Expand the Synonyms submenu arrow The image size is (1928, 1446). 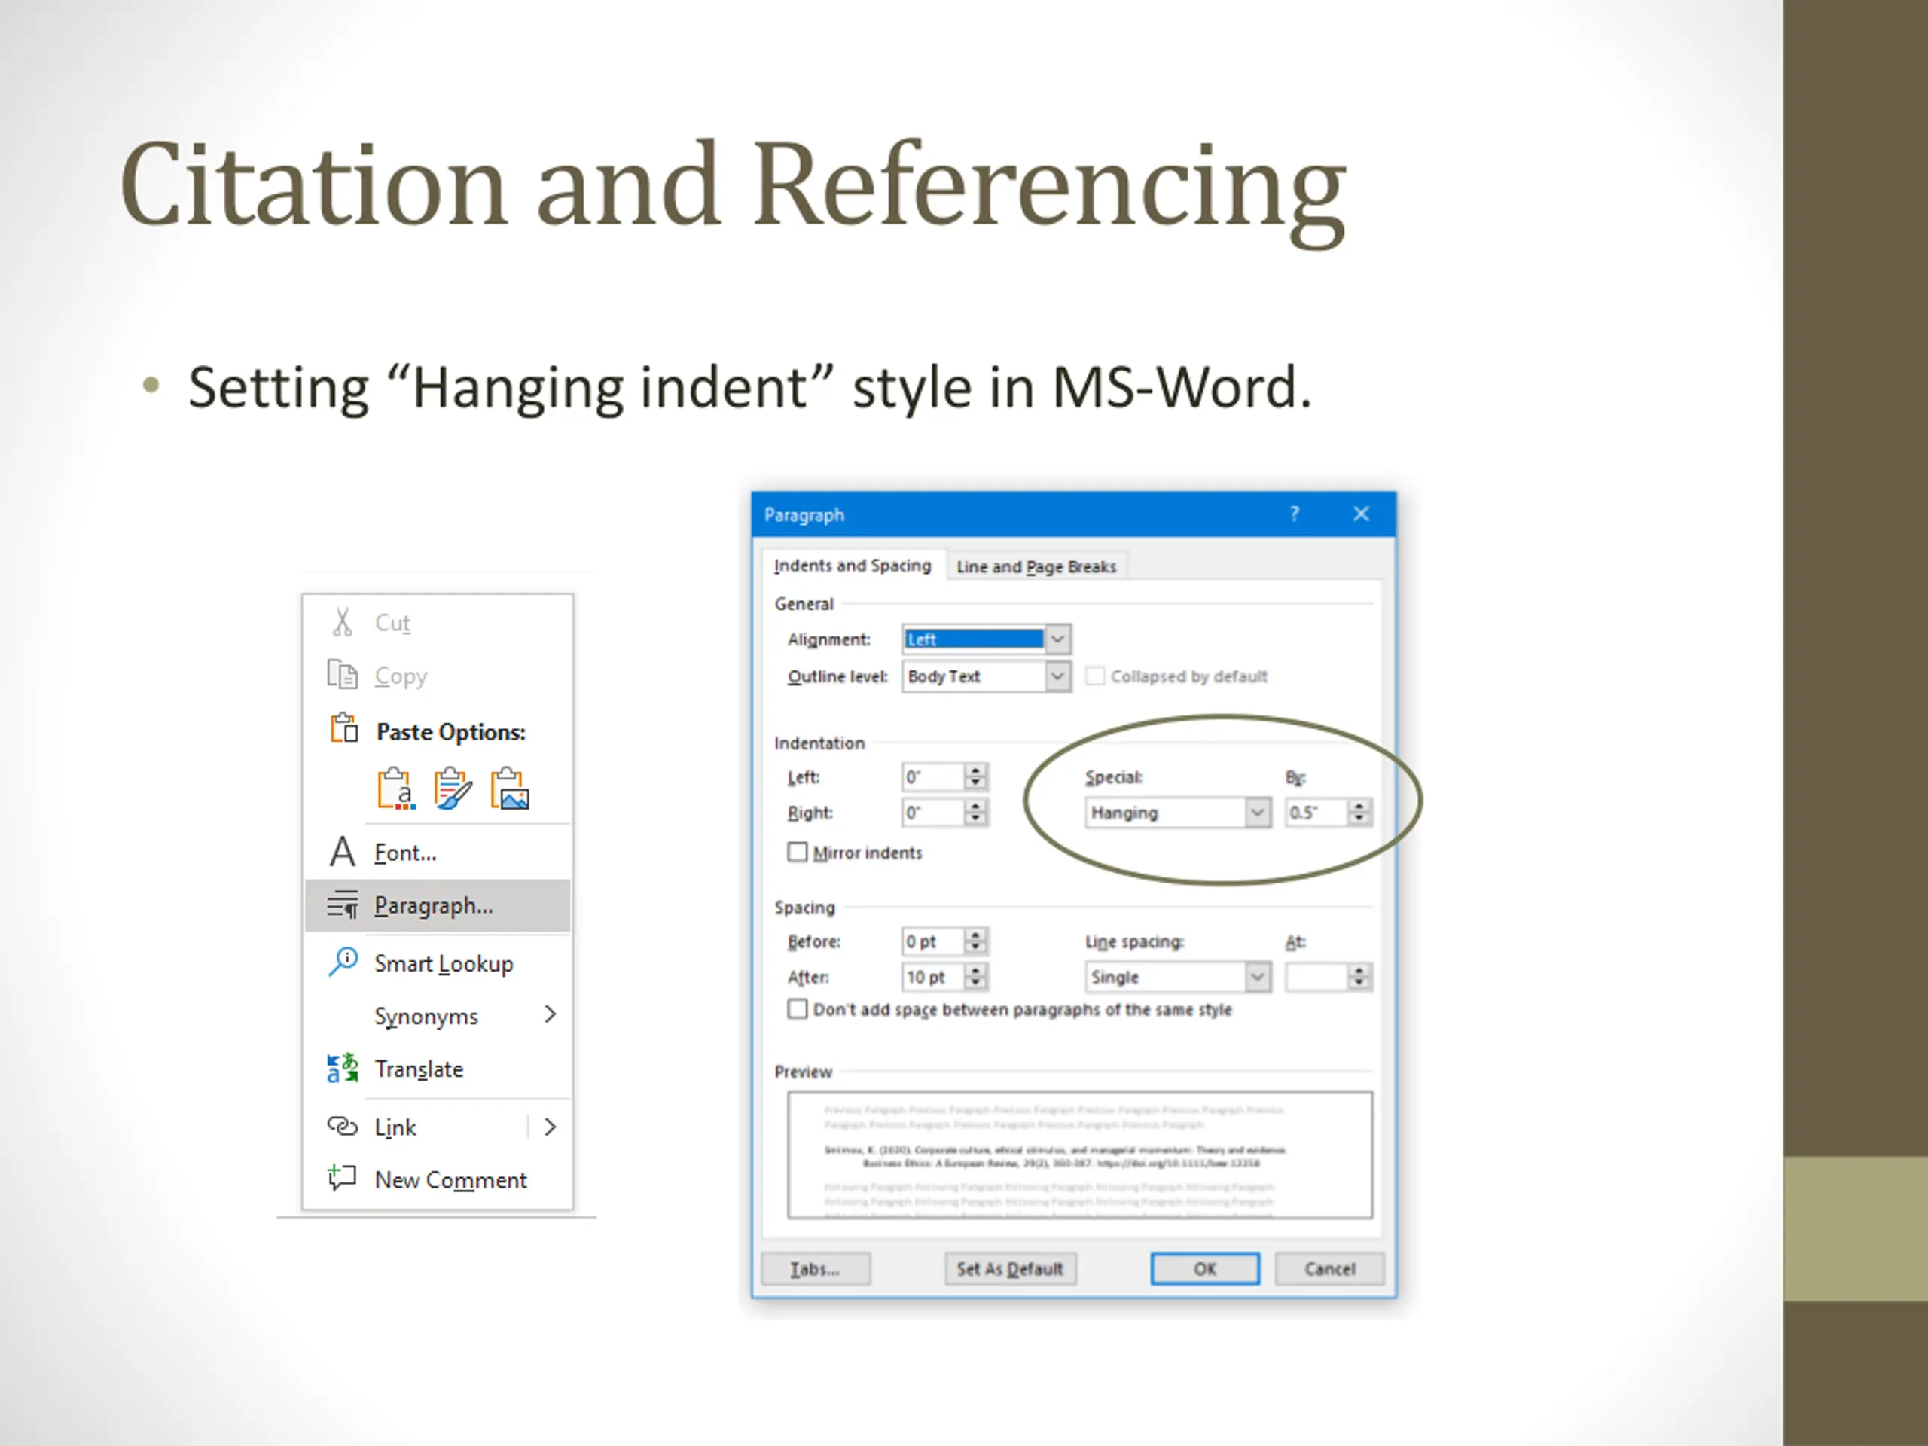point(550,1014)
